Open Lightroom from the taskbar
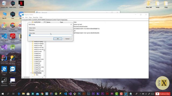 pos(88,94)
